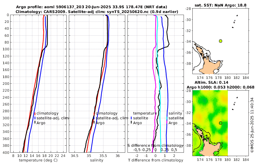Click the 400 depth tick label
255x164 pixels.
(x=6, y=152)
